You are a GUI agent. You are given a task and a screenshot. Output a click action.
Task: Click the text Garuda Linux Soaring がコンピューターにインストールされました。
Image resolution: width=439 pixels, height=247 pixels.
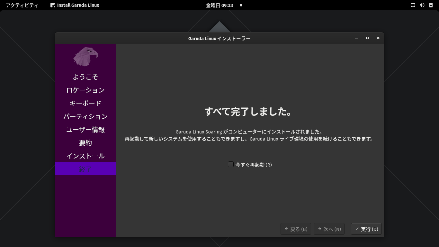(249, 132)
